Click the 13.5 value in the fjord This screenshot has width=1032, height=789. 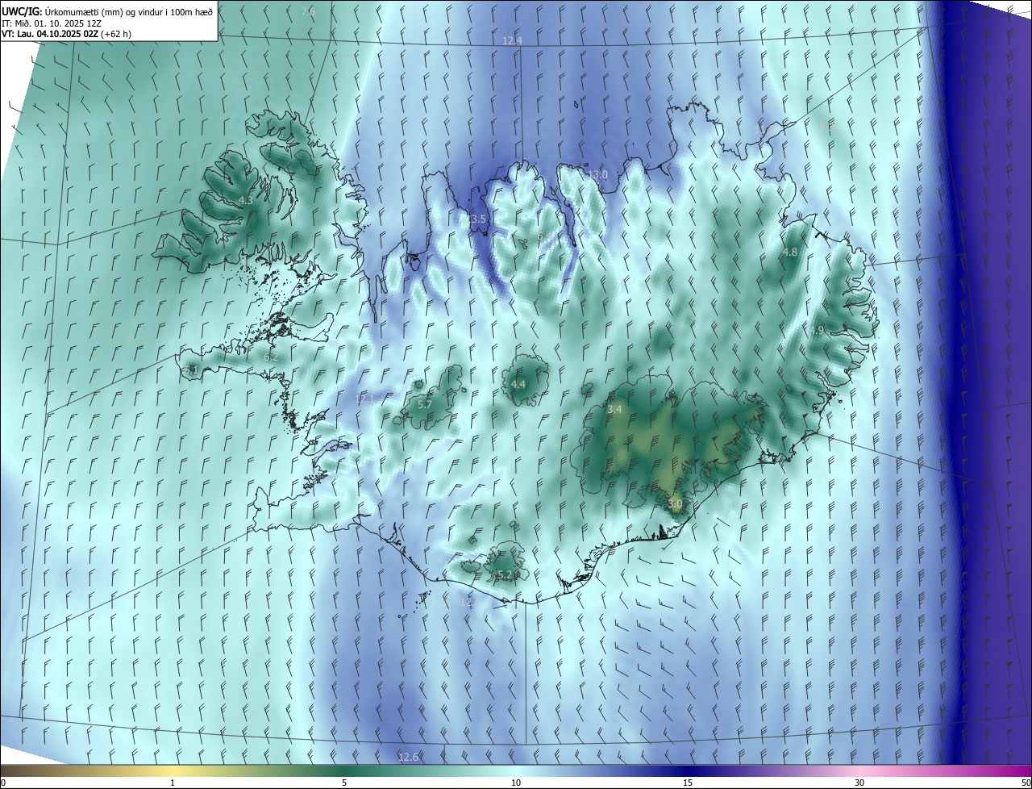click(476, 219)
